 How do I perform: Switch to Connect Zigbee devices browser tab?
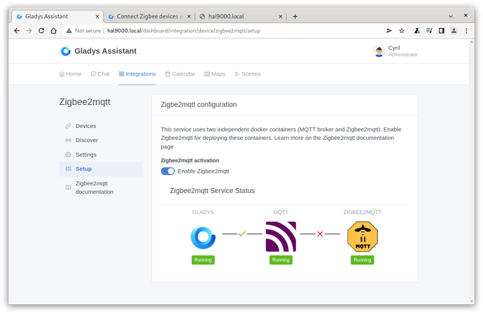[149, 16]
